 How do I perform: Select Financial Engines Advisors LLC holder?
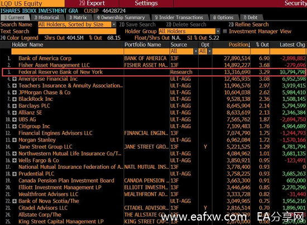click(55, 133)
